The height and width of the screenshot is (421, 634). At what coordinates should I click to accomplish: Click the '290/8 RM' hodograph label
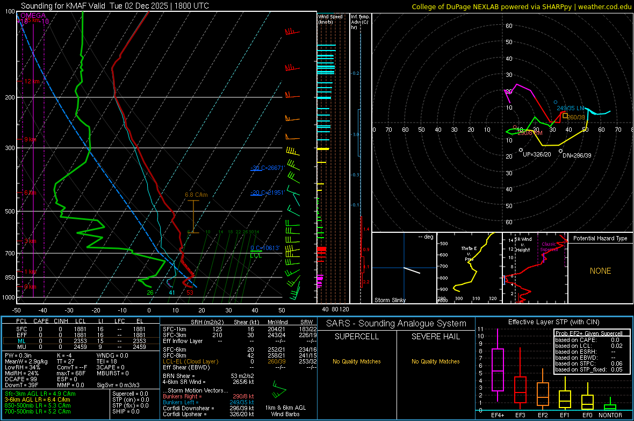point(530,133)
